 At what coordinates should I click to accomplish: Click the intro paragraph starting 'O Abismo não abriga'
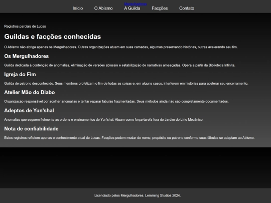(x=121, y=47)
